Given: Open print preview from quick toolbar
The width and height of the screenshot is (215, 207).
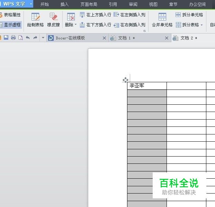Looking at the screenshot, I should (x=20, y=38).
